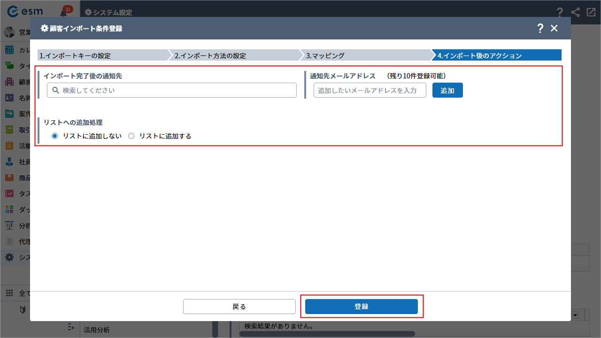Click the all-menu grid icon in sidebar

tap(9, 293)
